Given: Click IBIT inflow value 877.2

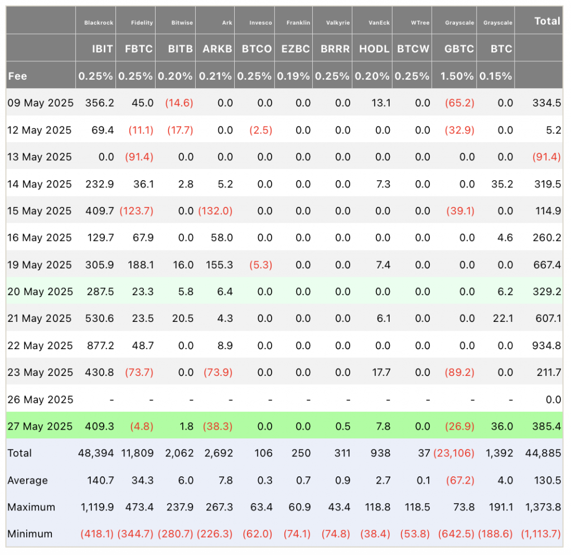Looking at the screenshot, I should click(x=100, y=346).
